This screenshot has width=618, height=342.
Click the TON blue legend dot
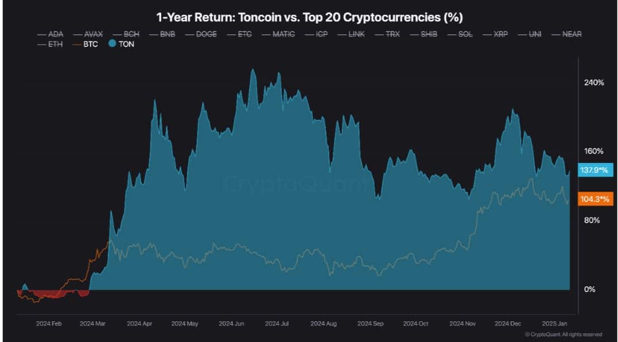(x=111, y=44)
